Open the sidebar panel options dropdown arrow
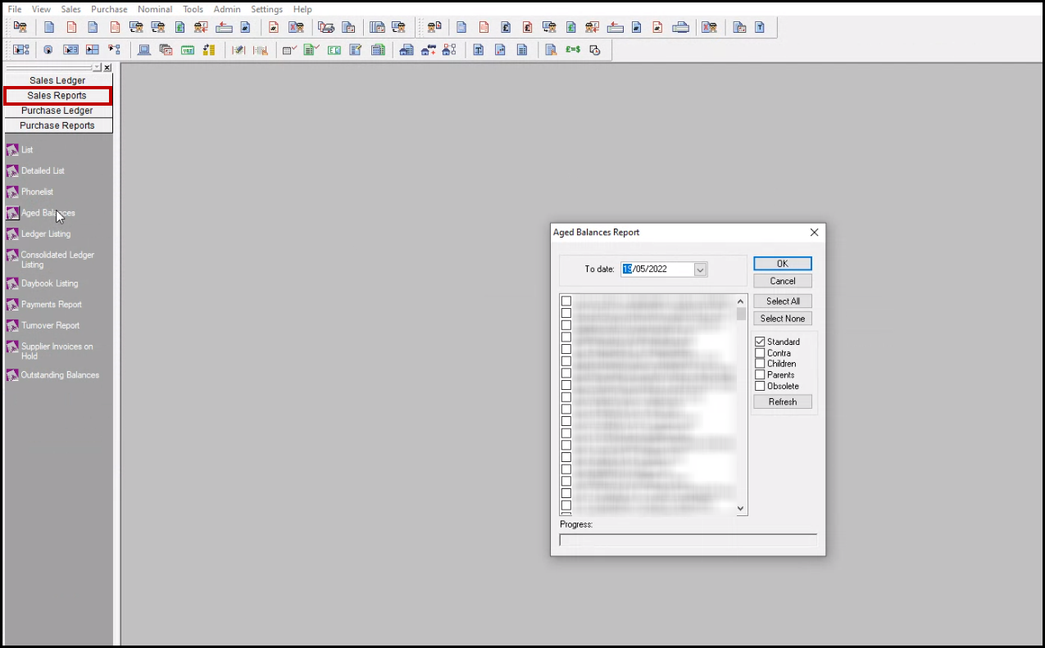The image size is (1045, 648). tap(97, 67)
